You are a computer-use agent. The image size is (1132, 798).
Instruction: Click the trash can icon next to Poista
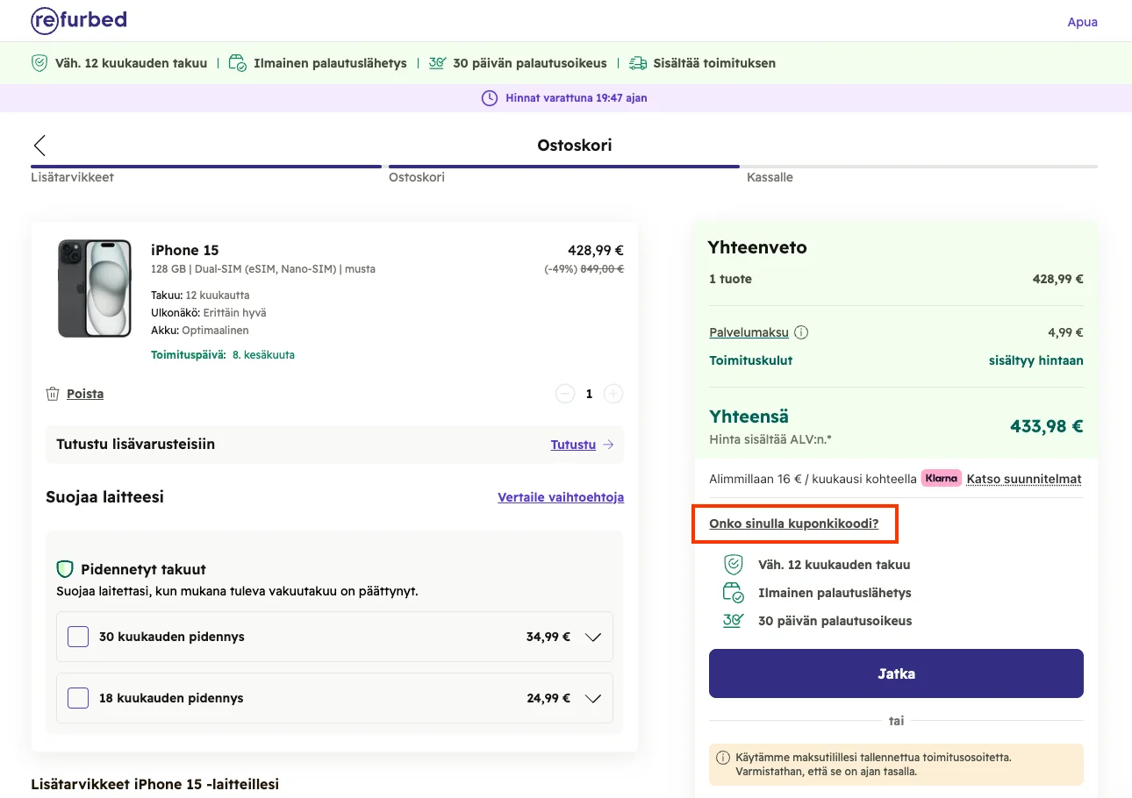coord(53,395)
